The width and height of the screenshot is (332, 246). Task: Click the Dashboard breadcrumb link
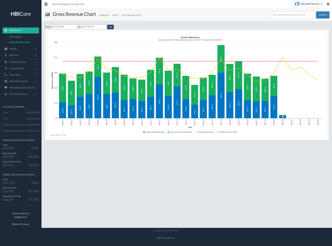[104, 15]
